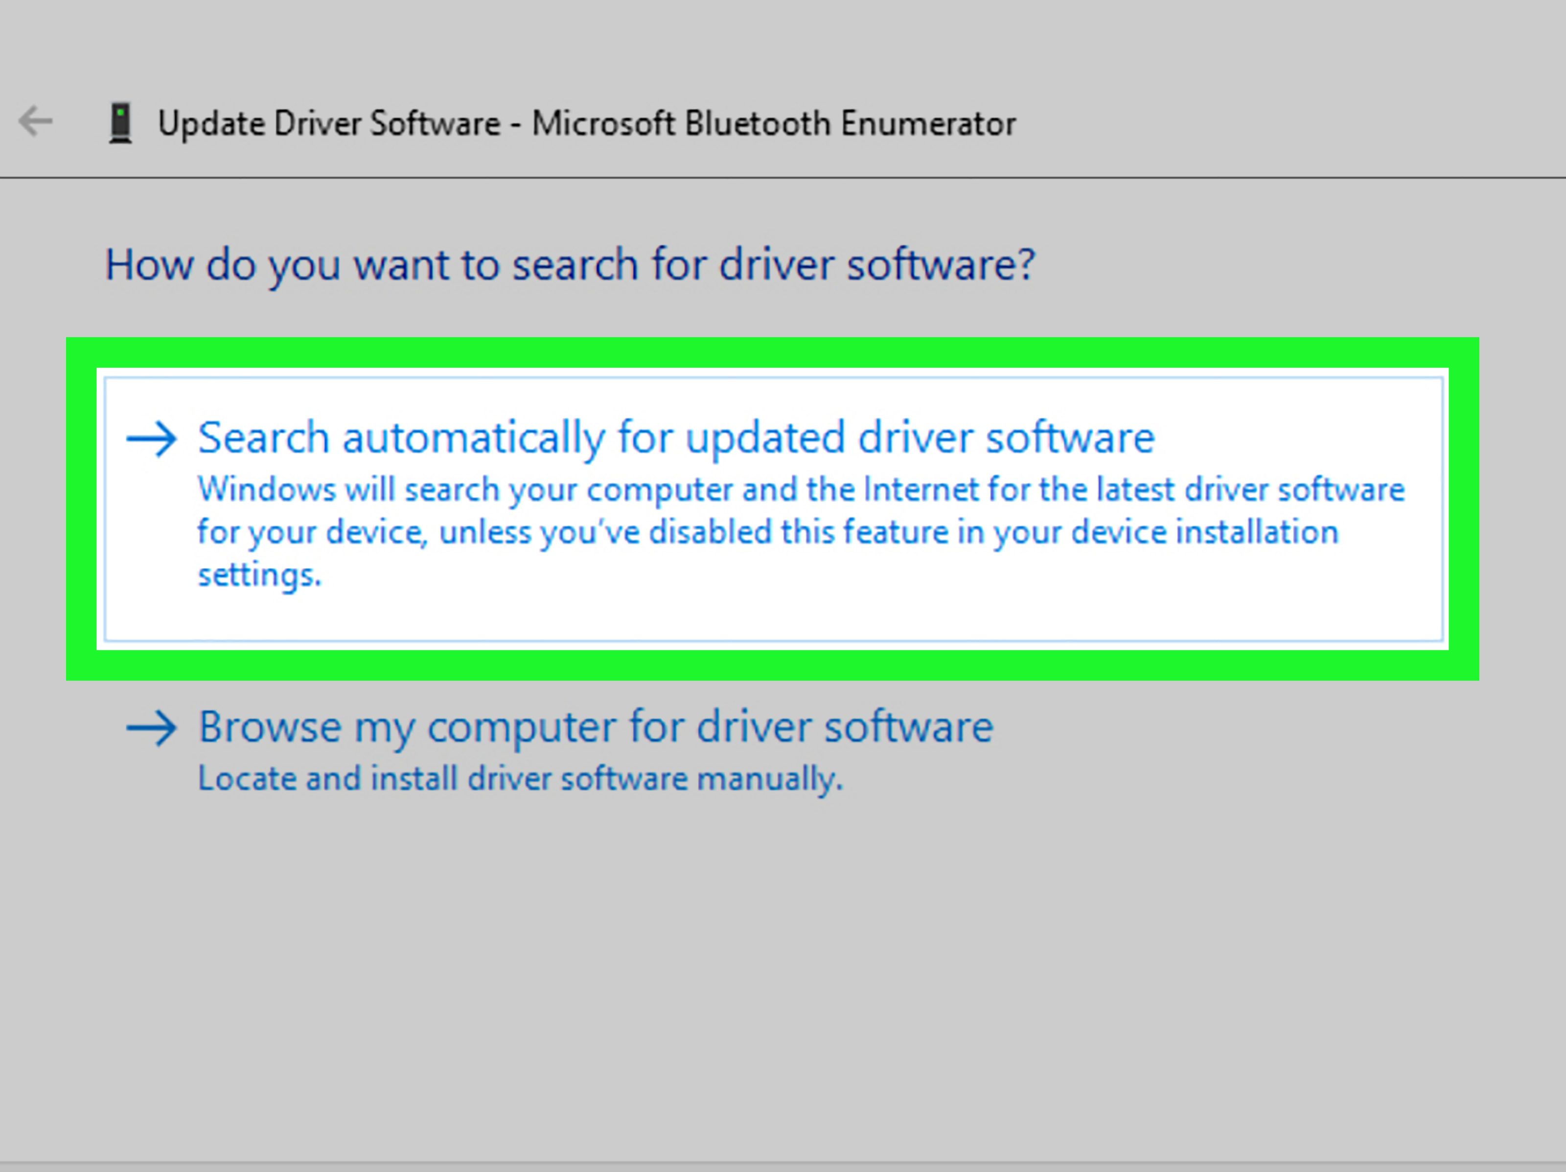This screenshot has height=1172, width=1566.
Task: Click the arrow beside Browse my computer
Action: point(151,728)
